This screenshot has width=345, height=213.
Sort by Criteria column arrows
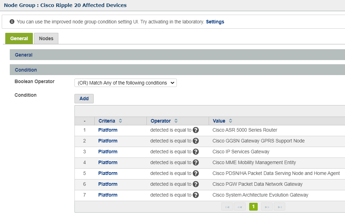click(x=120, y=121)
